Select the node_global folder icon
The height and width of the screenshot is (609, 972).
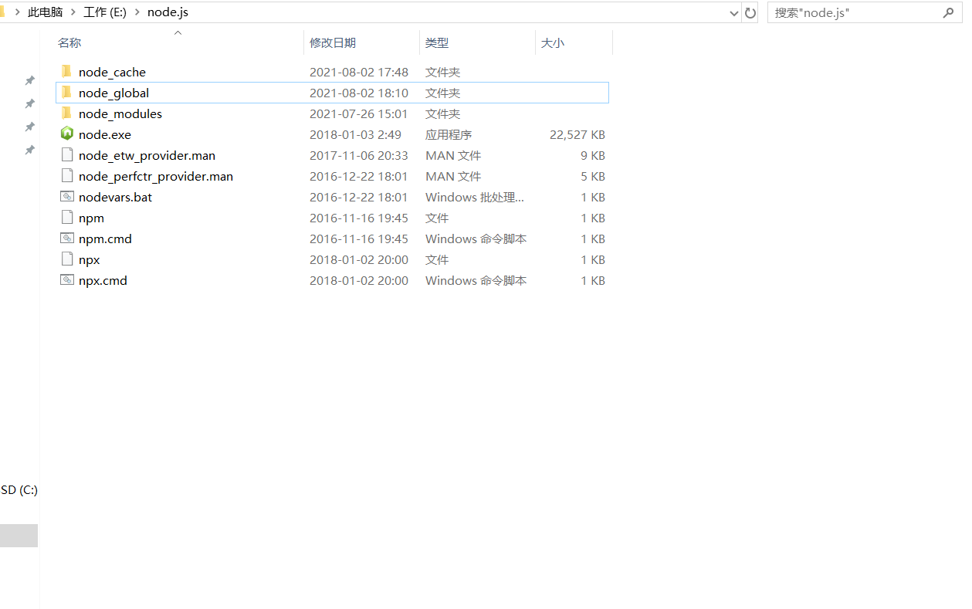click(66, 93)
